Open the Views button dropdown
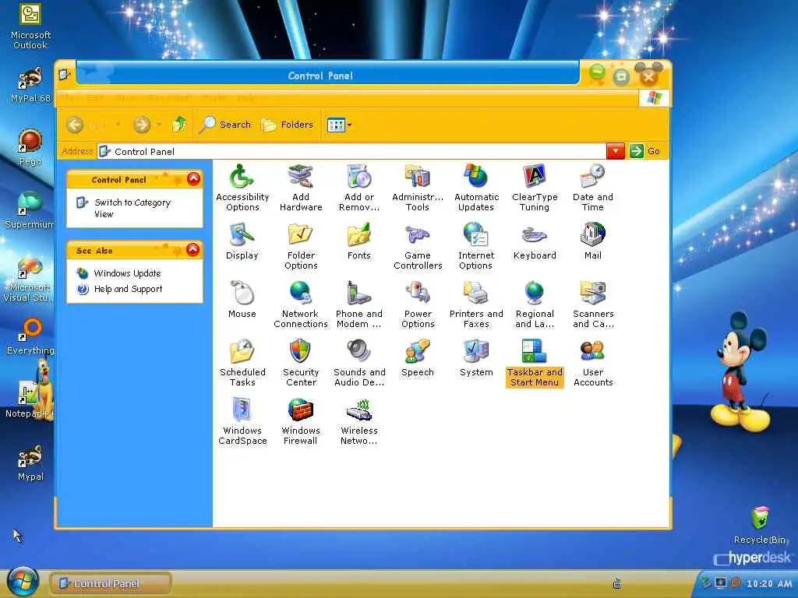 [x=350, y=125]
